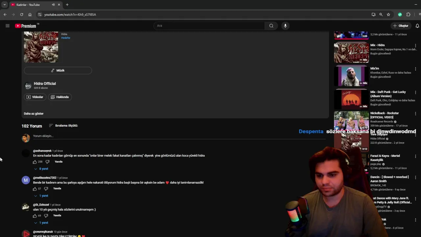Open options menu for Nickelback Rockstar
This screenshot has width=421, height=237.
coord(415,114)
